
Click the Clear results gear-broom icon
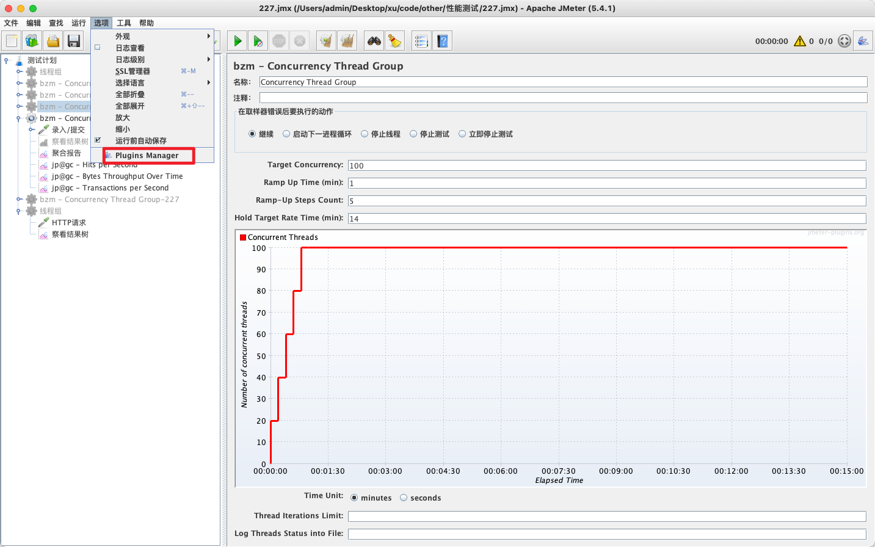[327, 41]
